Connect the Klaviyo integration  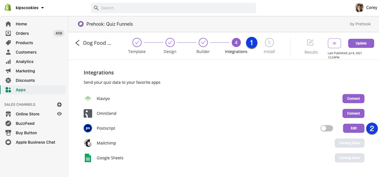(x=353, y=99)
